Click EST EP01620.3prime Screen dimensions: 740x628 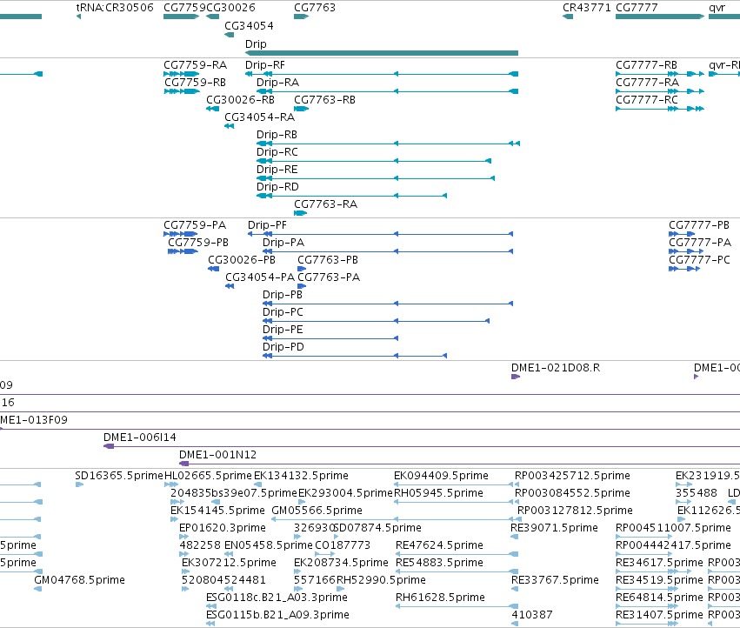tap(223, 528)
